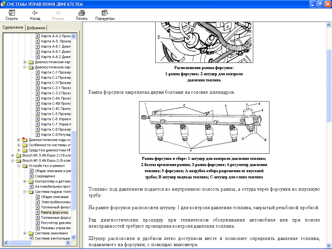Viewport: 332px width, 249px height.
Task: Go back with the Назад button
Action: [35, 15]
